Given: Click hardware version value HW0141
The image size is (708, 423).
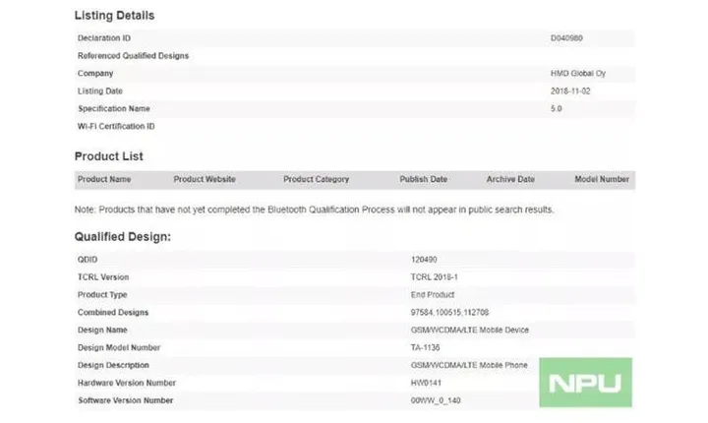Looking at the screenshot, I should (x=427, y=383).
